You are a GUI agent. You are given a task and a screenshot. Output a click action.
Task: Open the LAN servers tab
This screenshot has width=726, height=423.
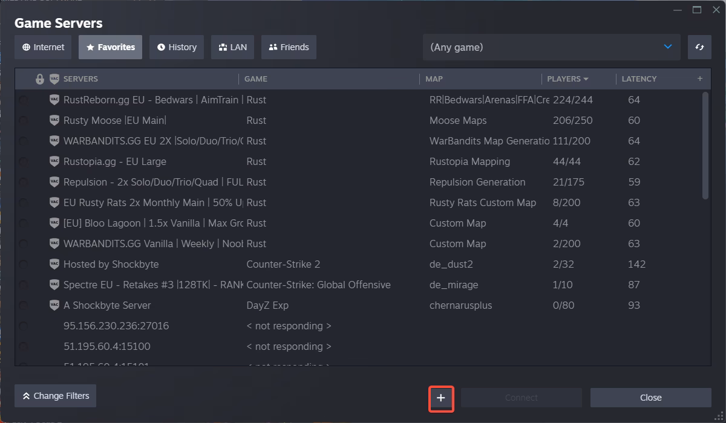coord(232,47)
